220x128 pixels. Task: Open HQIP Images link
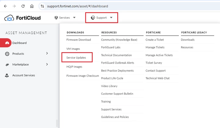click(x=74, y=67)
